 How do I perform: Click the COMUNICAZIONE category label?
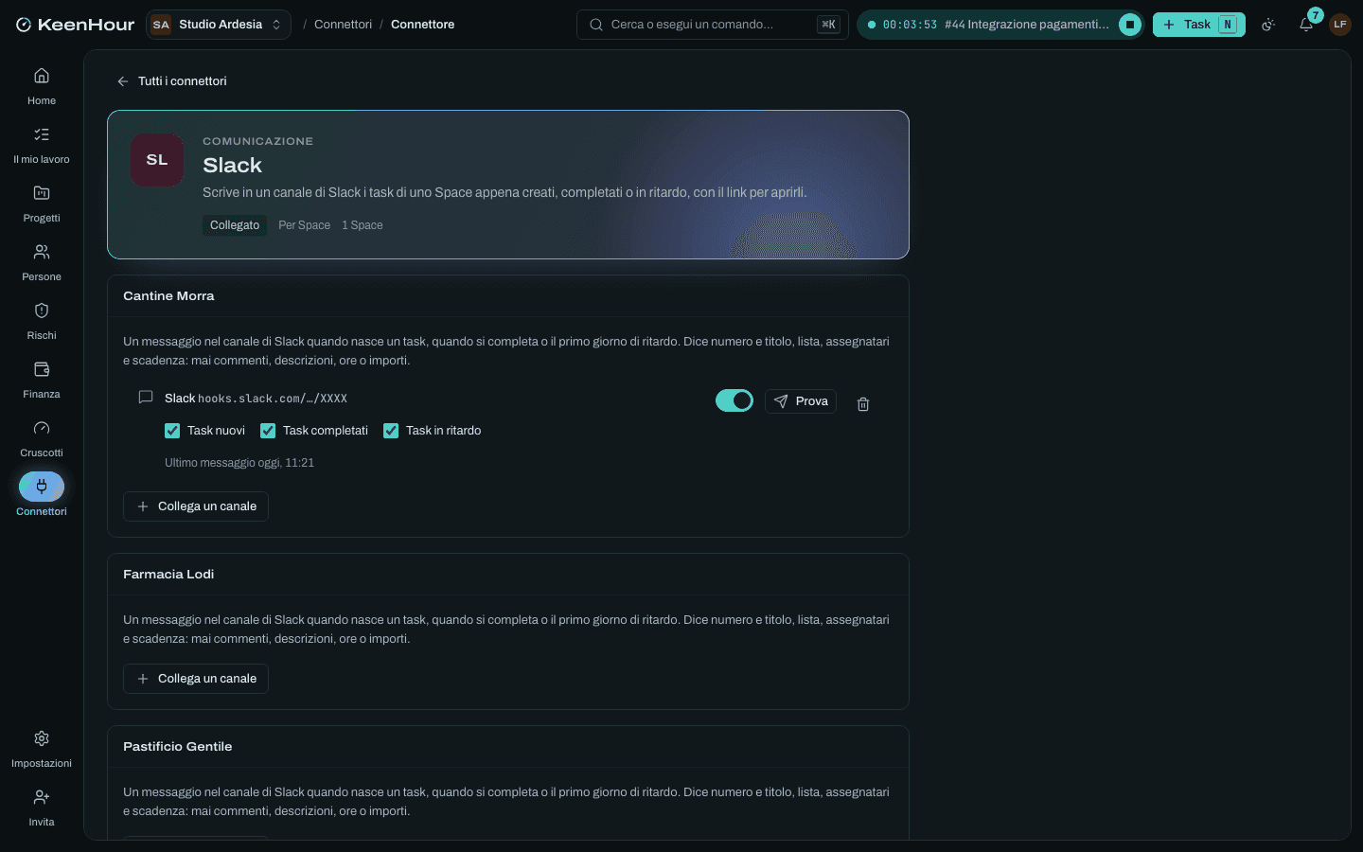(x=257, y=141)
